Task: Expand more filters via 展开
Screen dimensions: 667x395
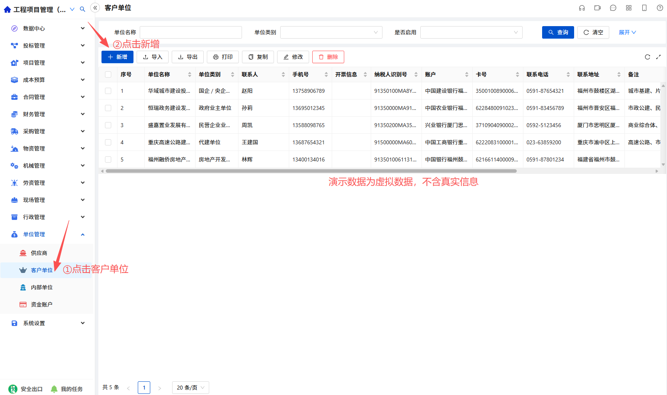Action: (x=627, y=32)
